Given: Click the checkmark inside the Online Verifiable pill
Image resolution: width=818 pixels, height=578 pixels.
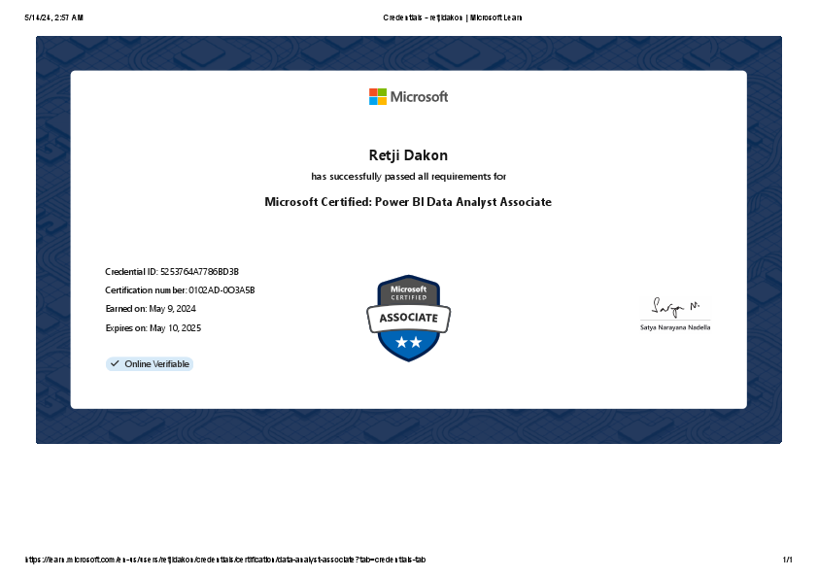Looking at the screenshot, I should point(113,363).
